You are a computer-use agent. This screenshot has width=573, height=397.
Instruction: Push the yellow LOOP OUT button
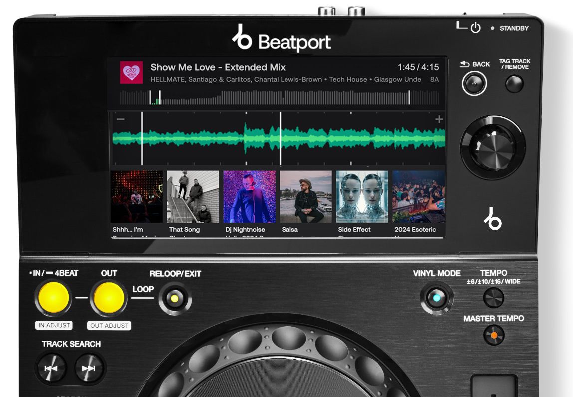(109, 298)
